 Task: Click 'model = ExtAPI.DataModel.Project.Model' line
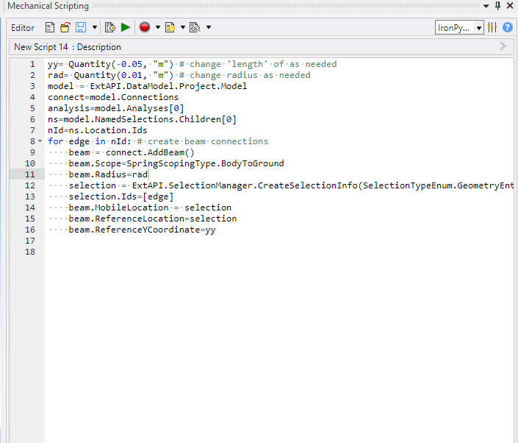coord(147,86)
